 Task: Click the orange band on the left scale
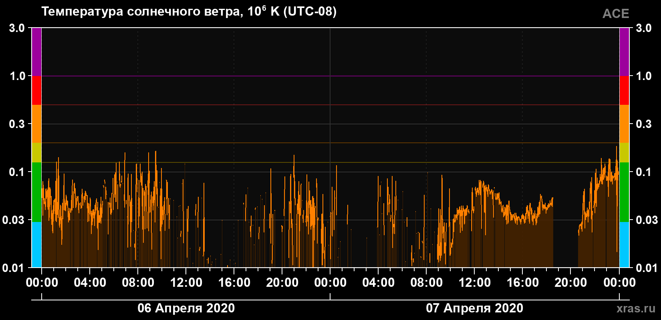[36, 124]
